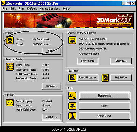Screen dimensions: 137x132
Task: Open the Run menu
Action: point(21,9)
